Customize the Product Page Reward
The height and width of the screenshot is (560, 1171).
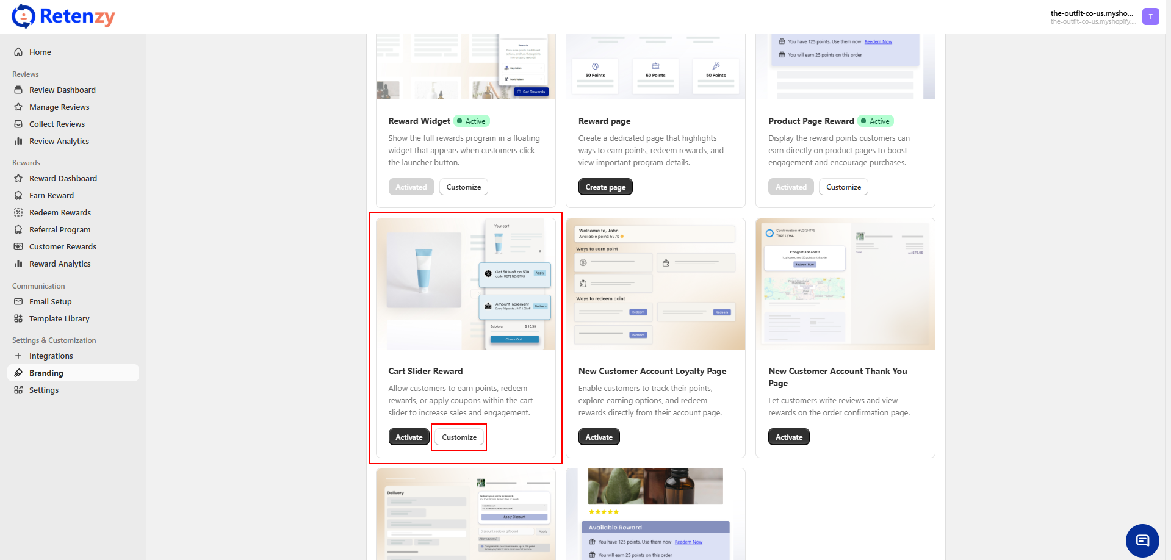844,187
